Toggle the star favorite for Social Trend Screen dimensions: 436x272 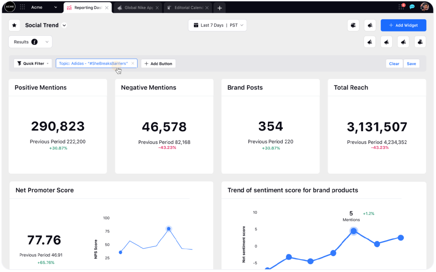coord(14,26)
